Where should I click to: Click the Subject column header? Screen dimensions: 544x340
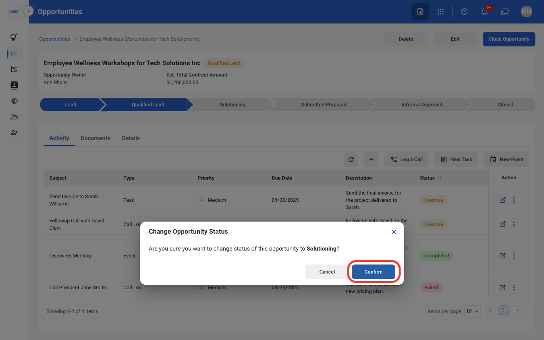click(58, 178)
